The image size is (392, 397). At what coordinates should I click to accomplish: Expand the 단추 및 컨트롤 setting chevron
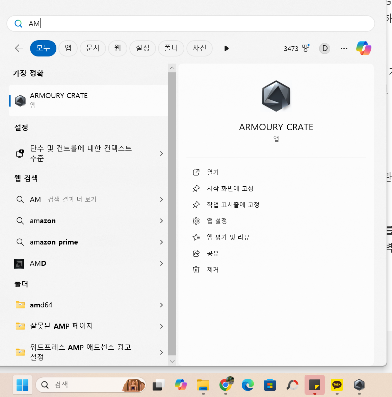tap(161, 154)
